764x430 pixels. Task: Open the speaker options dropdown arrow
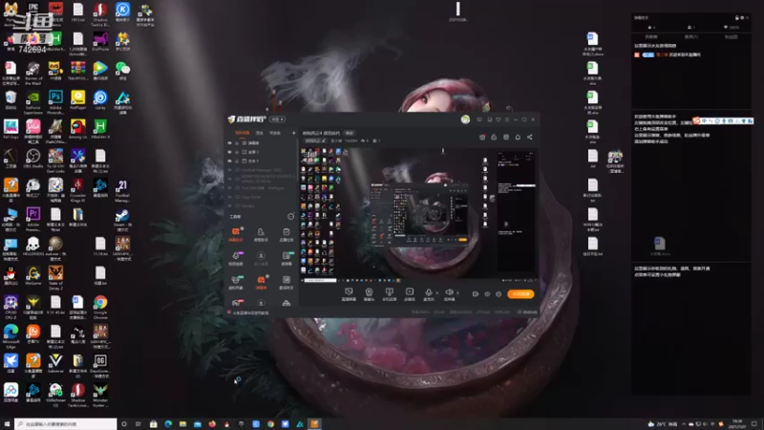click(457, 293)
